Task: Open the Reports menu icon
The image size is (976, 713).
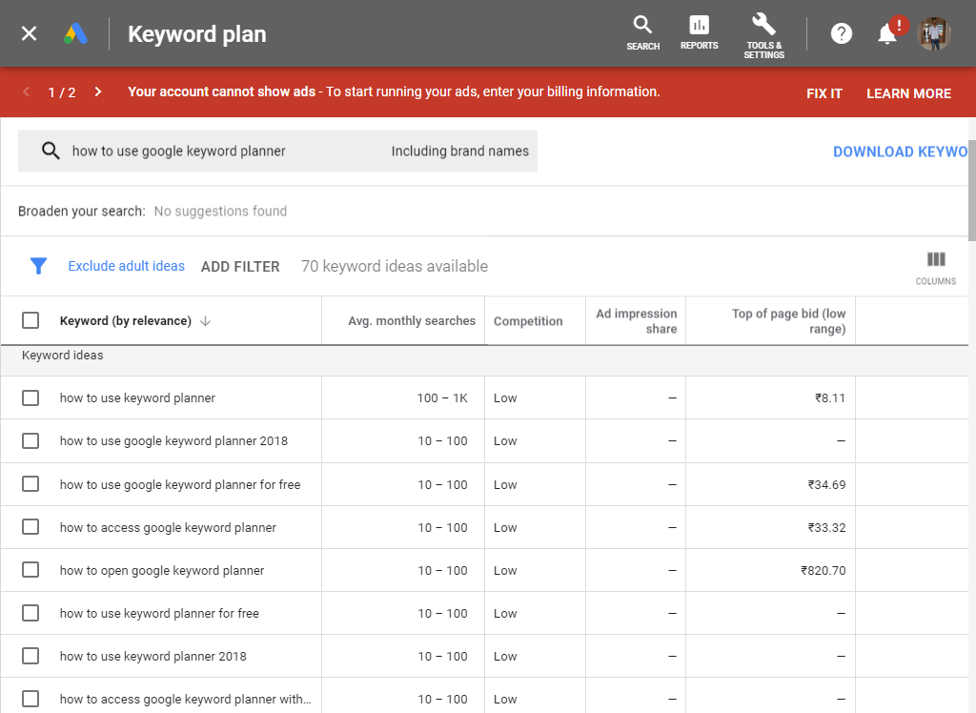Action: (699, 33)
